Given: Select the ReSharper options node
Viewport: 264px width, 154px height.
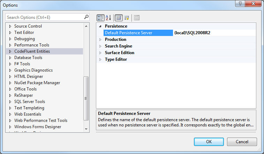Looking at the screenshot, I should point(24,95).
